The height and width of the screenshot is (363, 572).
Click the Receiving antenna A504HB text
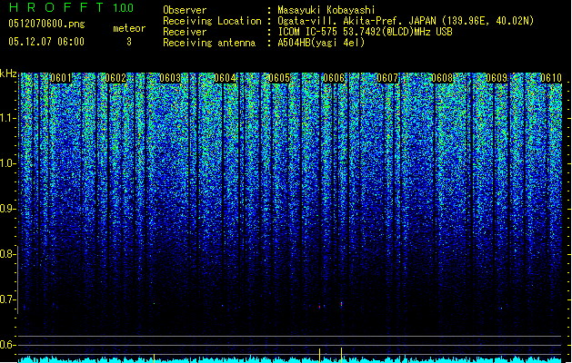click(x=321, y=43)
